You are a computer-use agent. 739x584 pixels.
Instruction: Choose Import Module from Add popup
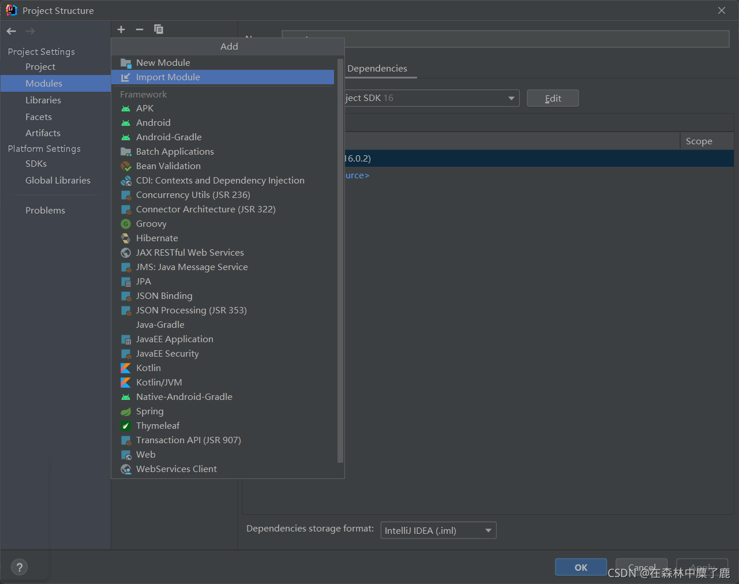coord(223,77)
